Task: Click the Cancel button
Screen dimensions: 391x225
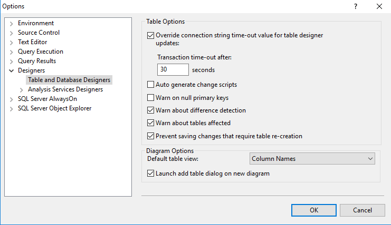Action: coord(363,210)
